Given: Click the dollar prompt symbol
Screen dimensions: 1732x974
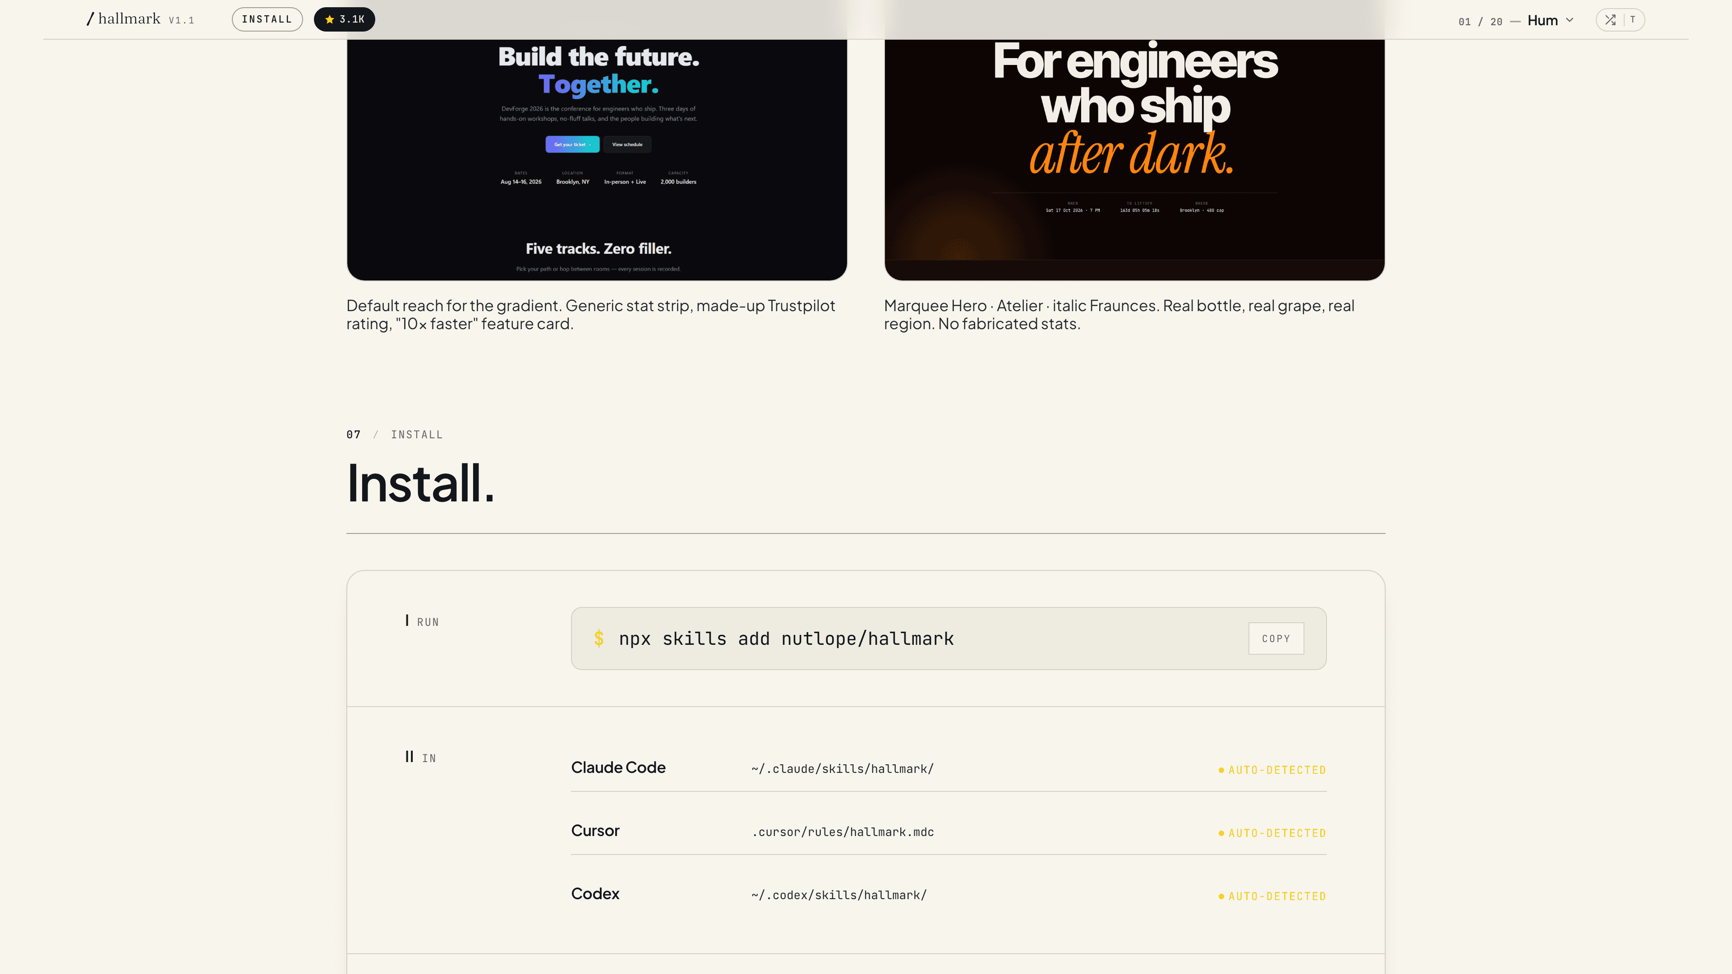Looking at the screenshot, I should click(x=599, y=639).
